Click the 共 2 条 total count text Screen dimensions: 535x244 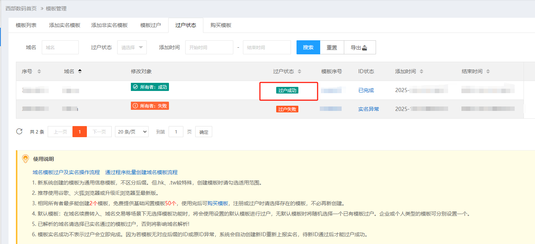tap(37, 132)
